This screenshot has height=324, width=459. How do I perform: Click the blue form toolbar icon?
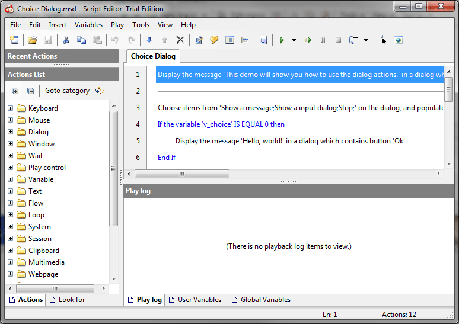coord(230,40)
